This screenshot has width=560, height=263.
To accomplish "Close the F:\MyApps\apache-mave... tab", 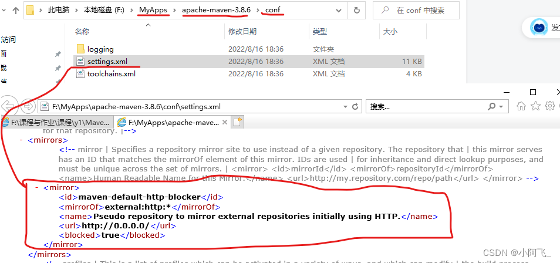I will (x=225, y=122).
